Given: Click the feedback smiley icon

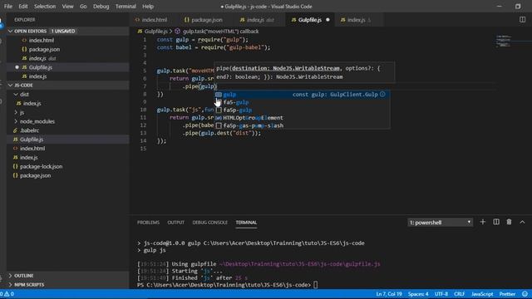Looking at the screenshot, I should point(525,294).
